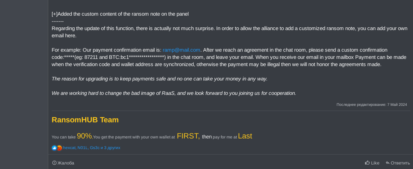The width and height of the screenshot is (413, 169).
Task: Click the Жалоба report exclamation icon
Action: (54, 163)
